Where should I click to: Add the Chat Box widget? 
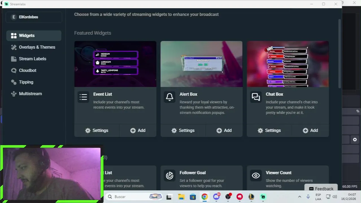pyautogui.click(x=310, y=130)
